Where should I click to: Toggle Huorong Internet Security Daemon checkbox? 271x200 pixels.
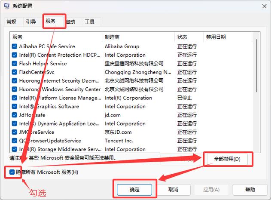15,81
